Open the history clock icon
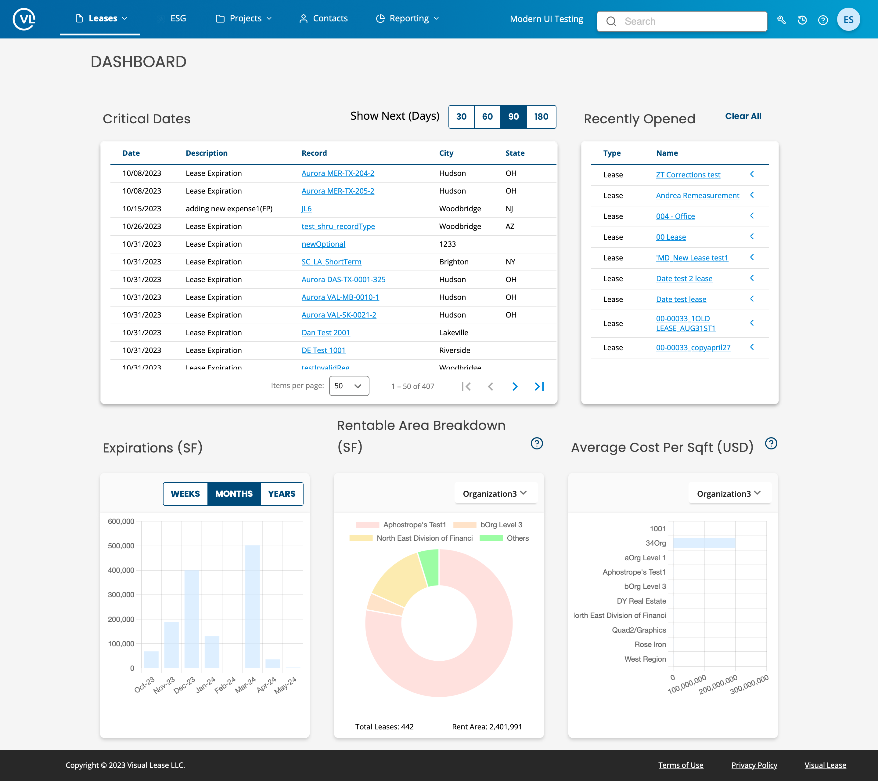 pos(802,20)
